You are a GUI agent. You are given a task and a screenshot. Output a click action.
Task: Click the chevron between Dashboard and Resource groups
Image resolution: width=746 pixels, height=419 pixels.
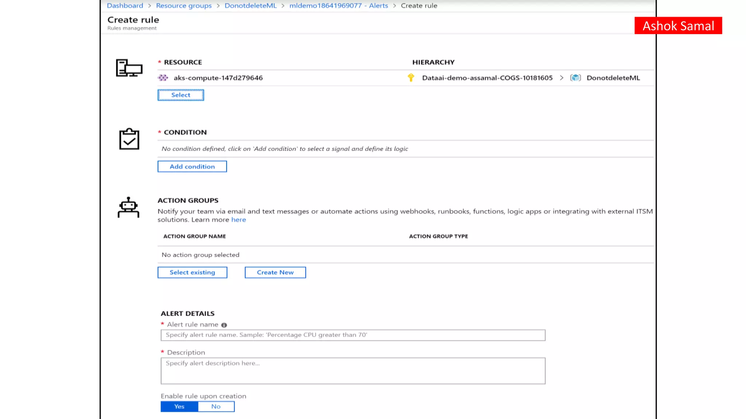(150, 6)
